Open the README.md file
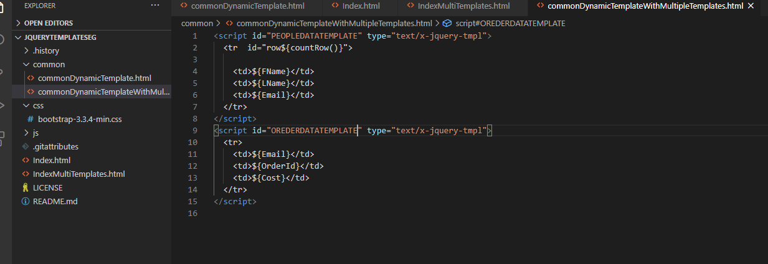Viewport: 768px width, 264px height. click(55, 201)
